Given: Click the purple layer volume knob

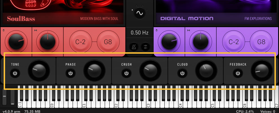Looking at the screenshot, I should (x=169, y=42).
